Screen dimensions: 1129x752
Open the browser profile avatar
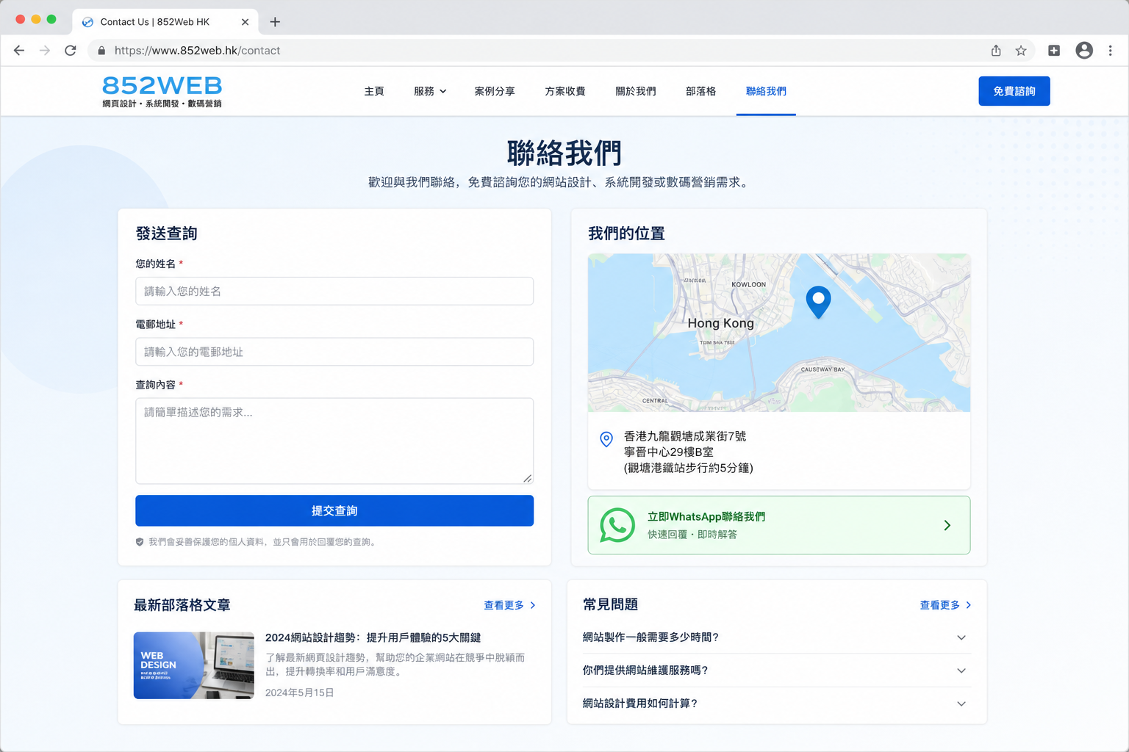coord(1084,51)
